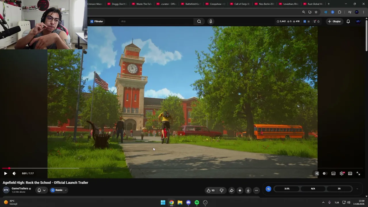Switch to the Leviathan tab
This screenshot has height=207, width=368.
coord(290,4)
